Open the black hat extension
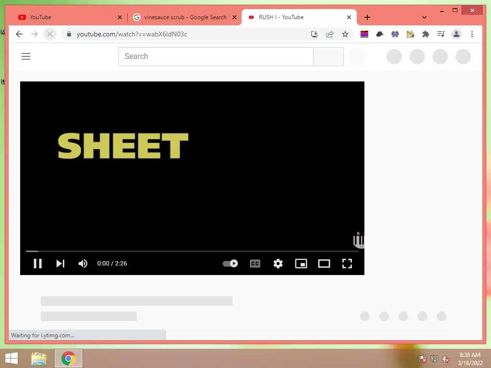The image size is (491, 368). pyautogui.click(x=380, y=34)
